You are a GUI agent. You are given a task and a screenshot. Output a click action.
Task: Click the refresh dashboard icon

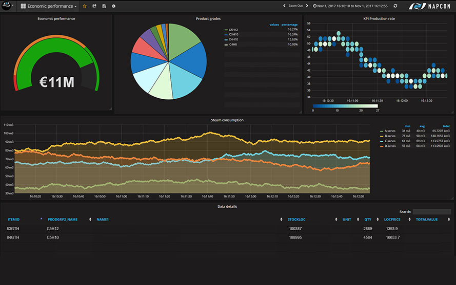point(395,6)
